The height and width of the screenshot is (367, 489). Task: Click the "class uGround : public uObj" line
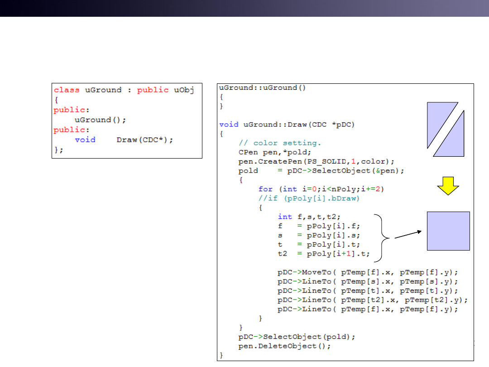[124, 90]
